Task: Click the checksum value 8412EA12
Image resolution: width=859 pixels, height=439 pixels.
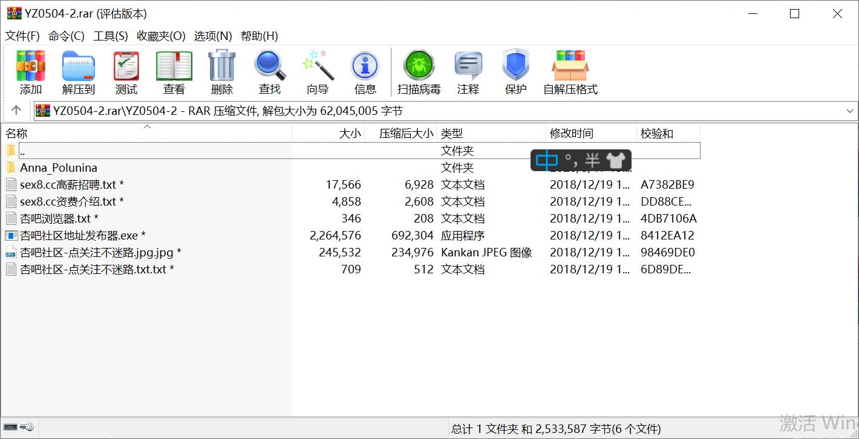Action: 668,235
